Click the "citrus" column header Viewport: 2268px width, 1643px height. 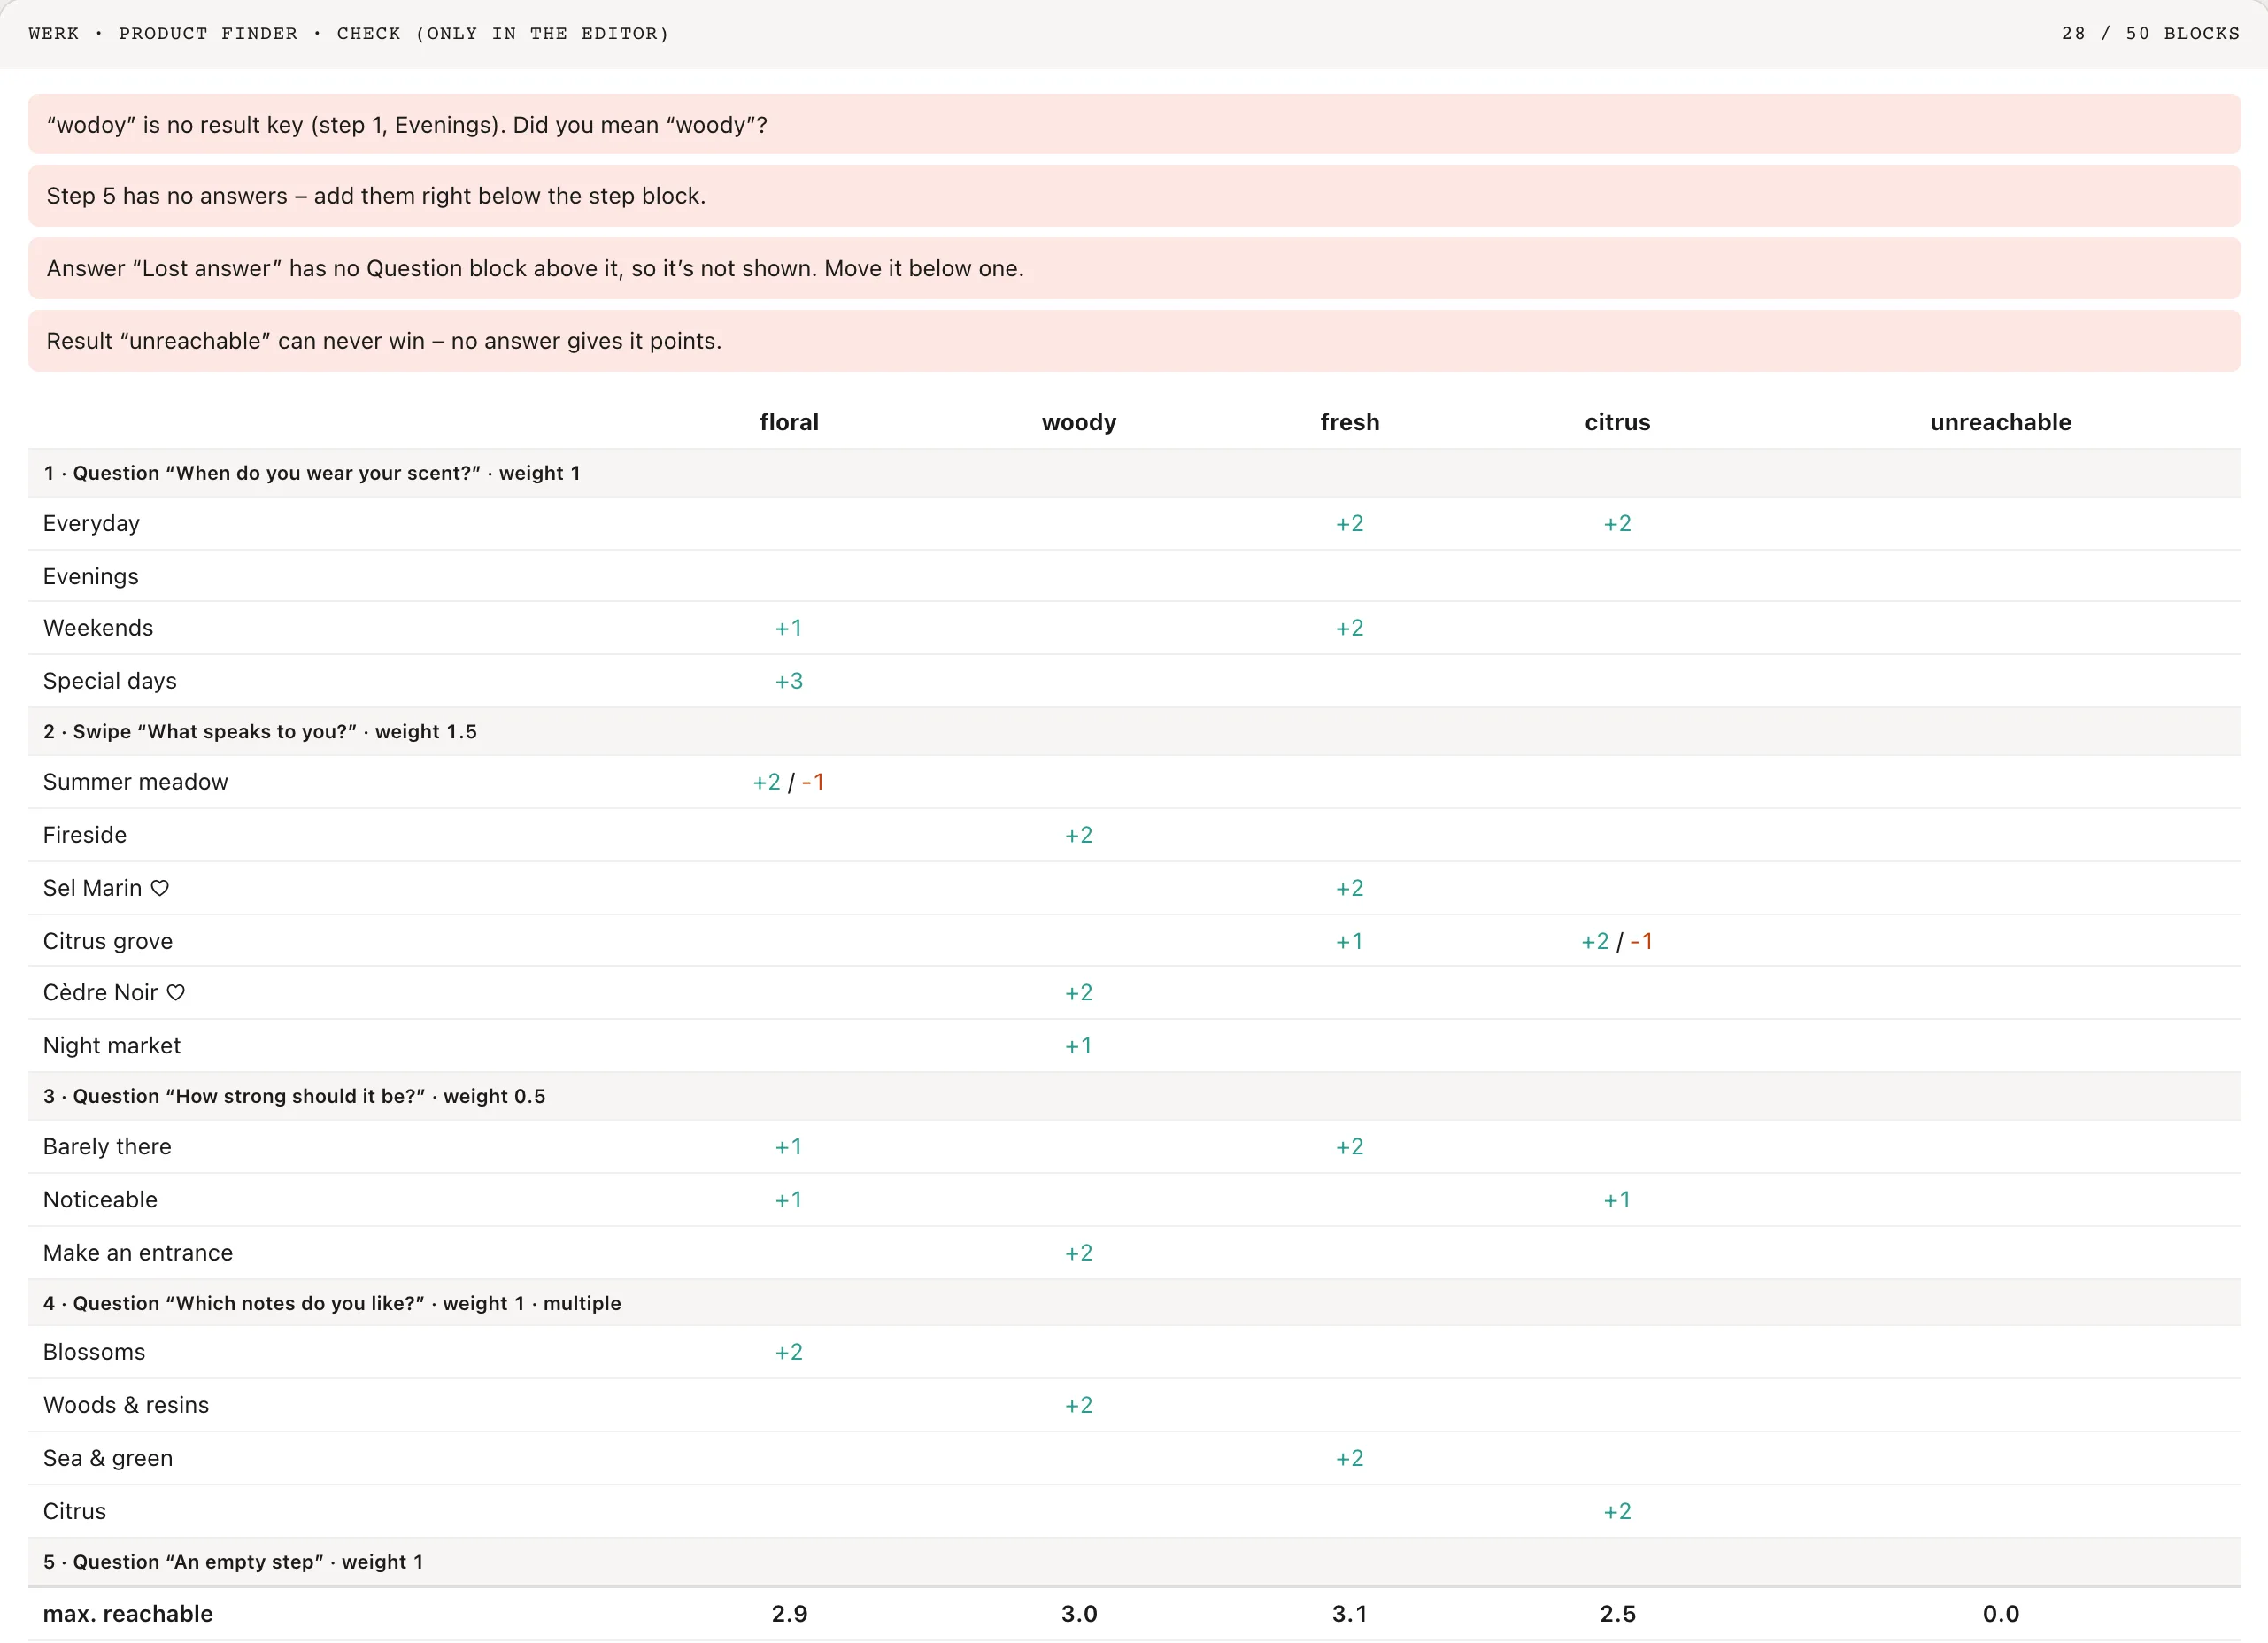[x=1617, y=422]
